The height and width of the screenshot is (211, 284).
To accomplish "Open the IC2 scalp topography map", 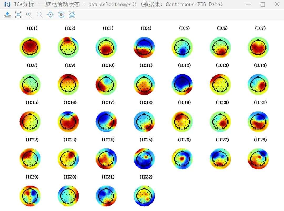I will 68,47.
